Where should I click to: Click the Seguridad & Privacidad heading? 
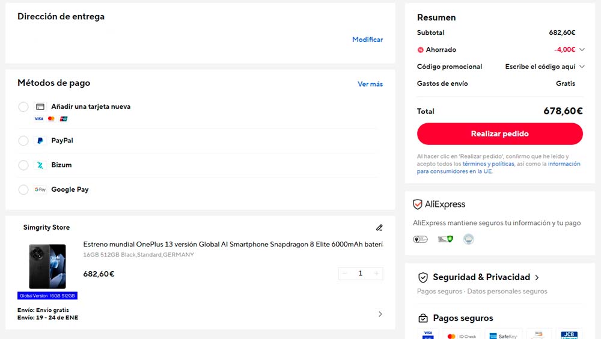481,277
